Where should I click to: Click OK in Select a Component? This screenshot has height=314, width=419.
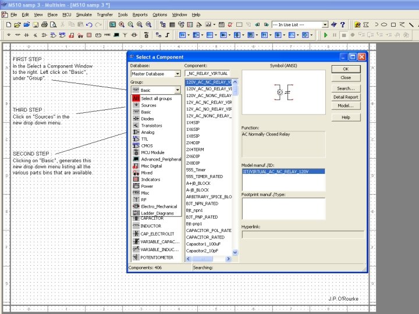tap(346, 69)
